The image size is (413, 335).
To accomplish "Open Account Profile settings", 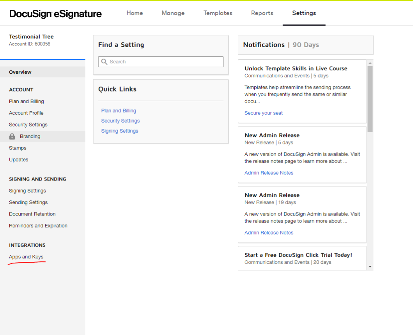I will click(x=26, y=113).
